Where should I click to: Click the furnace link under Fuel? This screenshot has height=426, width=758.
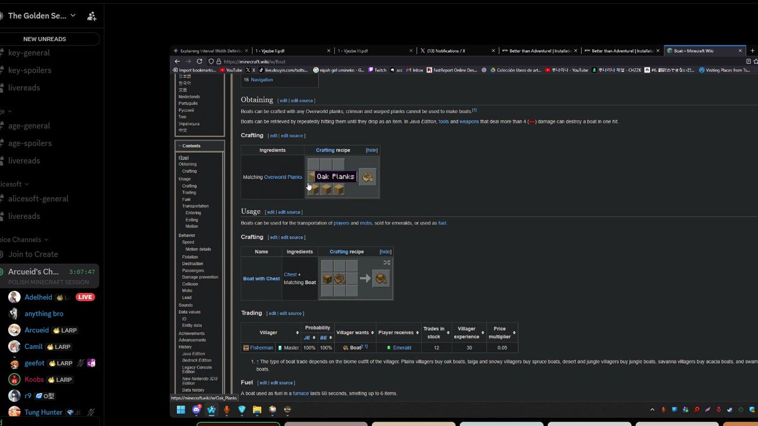[301, 393]
